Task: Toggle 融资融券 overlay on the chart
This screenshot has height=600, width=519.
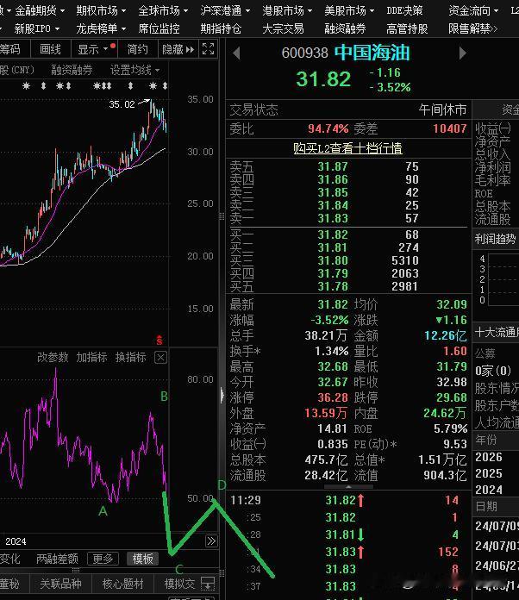Action: (x=72, y=70)
